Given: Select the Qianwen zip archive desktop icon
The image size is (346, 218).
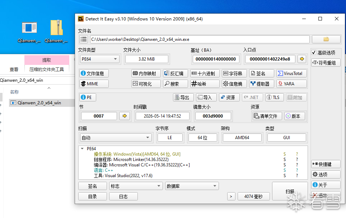Looking at the screenshot, I should point(56,31).
